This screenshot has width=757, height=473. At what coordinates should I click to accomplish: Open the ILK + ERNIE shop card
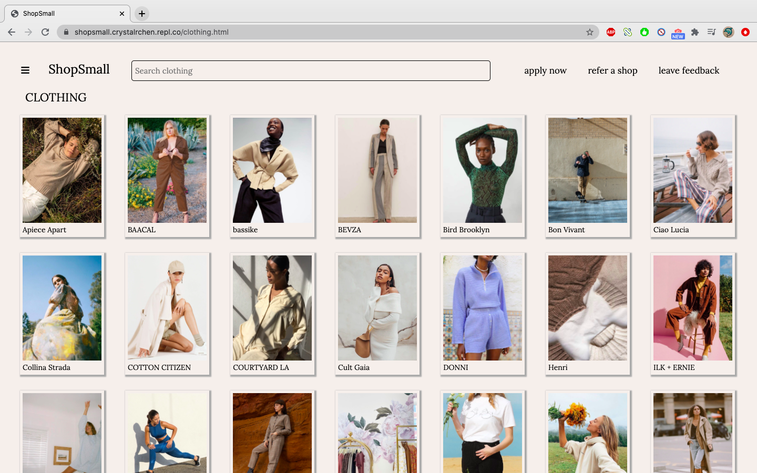[693, 314]
